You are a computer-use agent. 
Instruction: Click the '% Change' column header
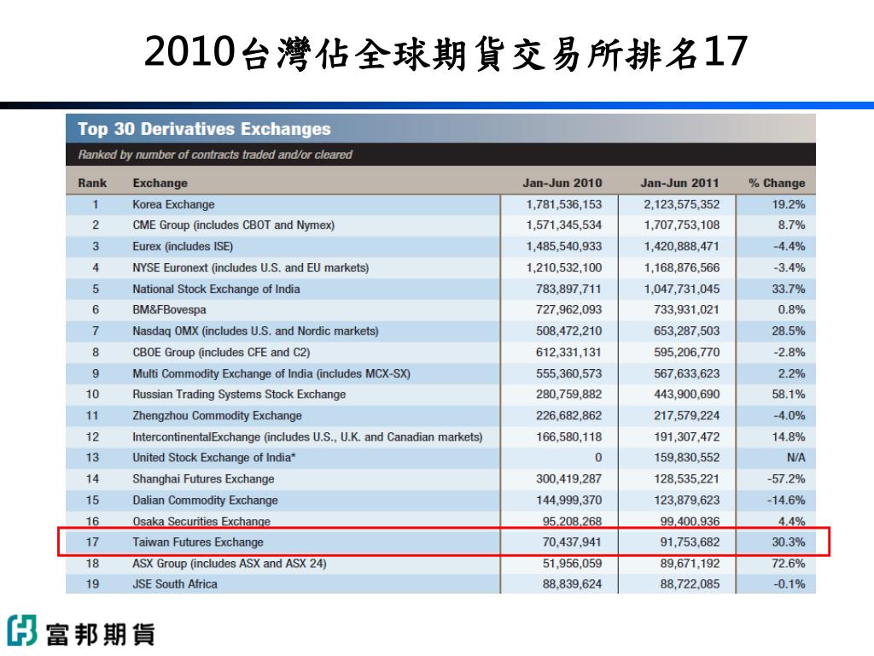tap(777, 183)
